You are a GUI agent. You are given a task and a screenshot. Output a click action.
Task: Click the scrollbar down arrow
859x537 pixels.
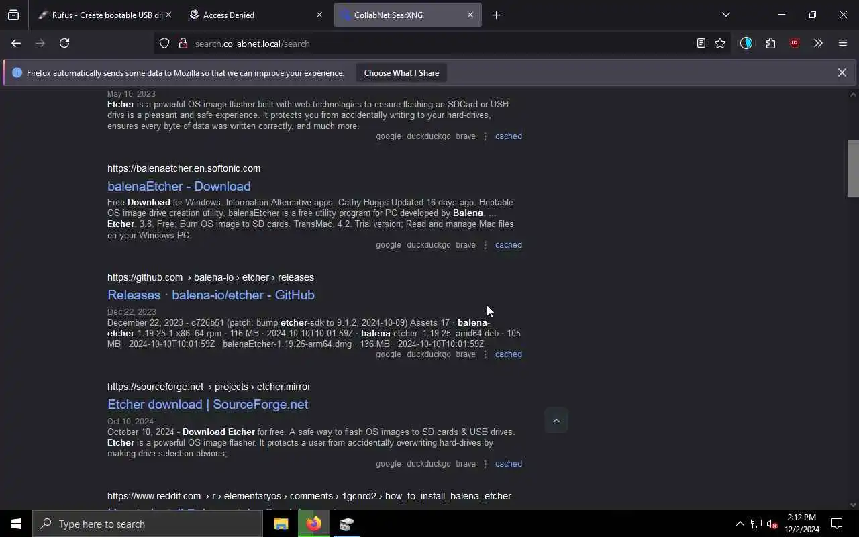pos(853,505)
